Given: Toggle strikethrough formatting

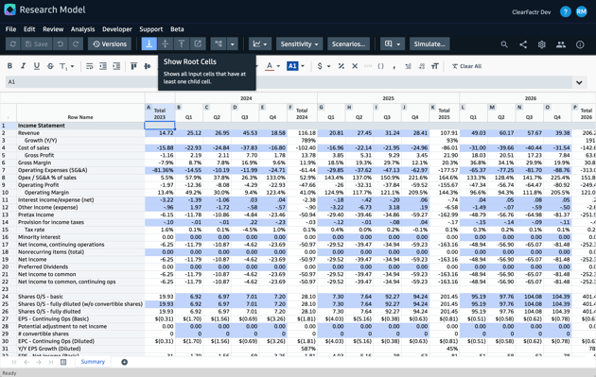Looking at the screenshot, I should point(50,66).
